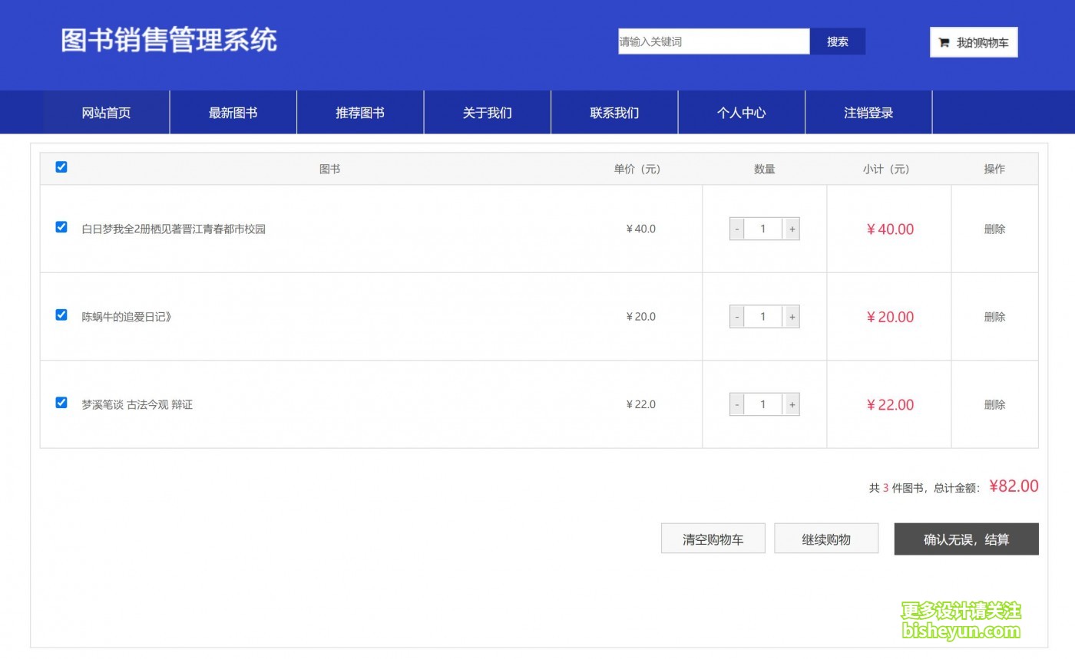Uncheck the 梦溪笔谈 book checkbox

point(61,403)
